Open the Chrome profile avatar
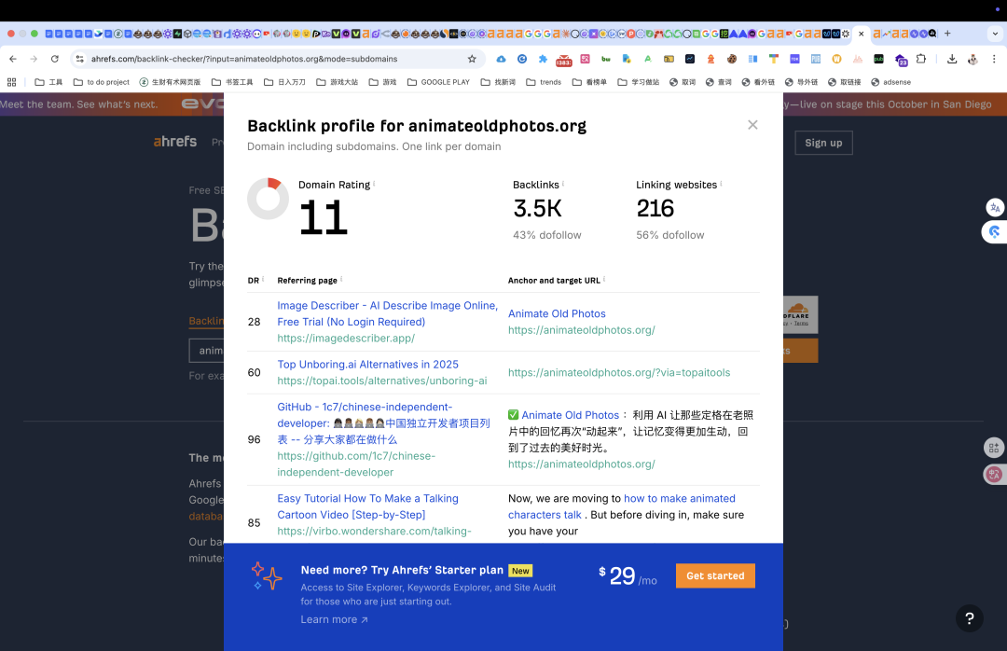The image size is (1007, 651). 973,59
